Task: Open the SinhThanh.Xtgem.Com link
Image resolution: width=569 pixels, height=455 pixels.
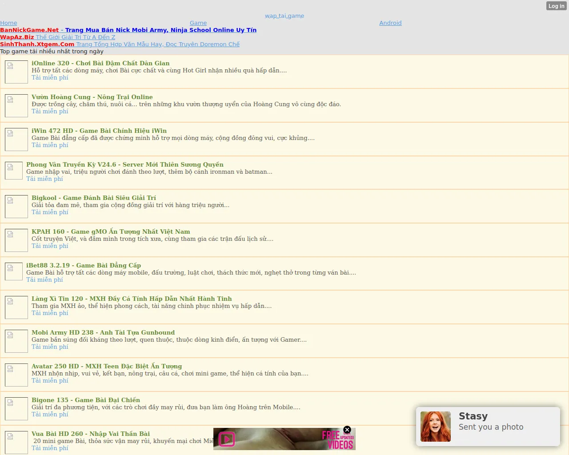Action: (x=120, y=44)
